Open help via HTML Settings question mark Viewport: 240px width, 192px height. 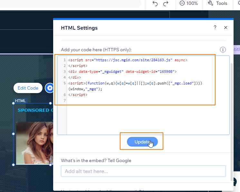coord(215,28)
